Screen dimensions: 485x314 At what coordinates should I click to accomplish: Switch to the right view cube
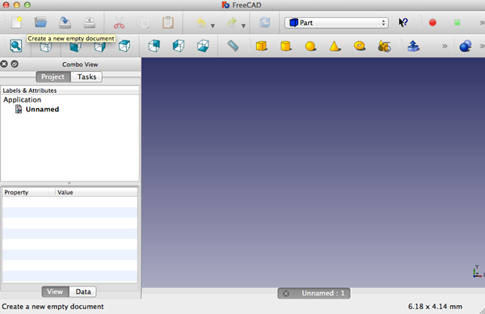click(99, 46)
